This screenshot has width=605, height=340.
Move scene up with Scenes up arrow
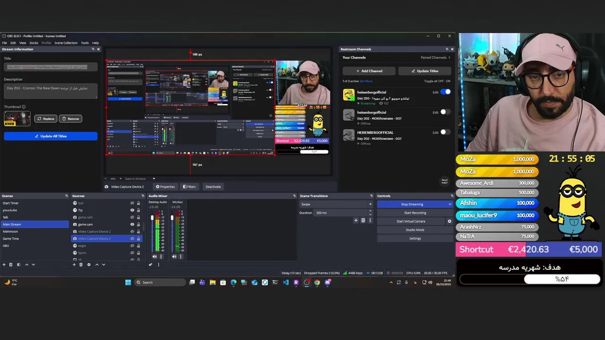pyautogui.click(x=26, y=264)
